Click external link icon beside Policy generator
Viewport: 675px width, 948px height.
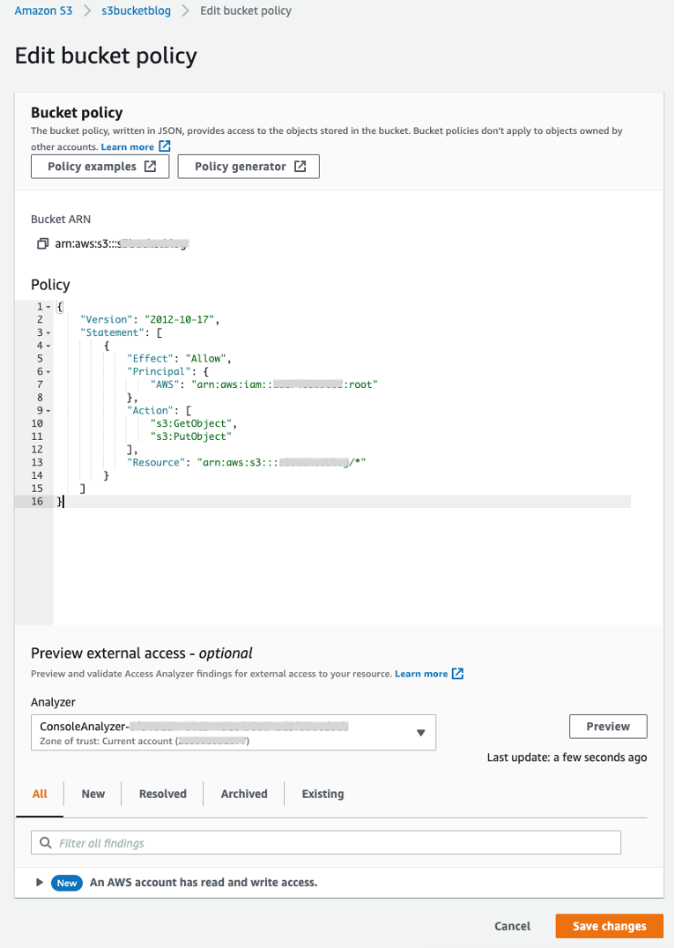click(x=300, y=167)
